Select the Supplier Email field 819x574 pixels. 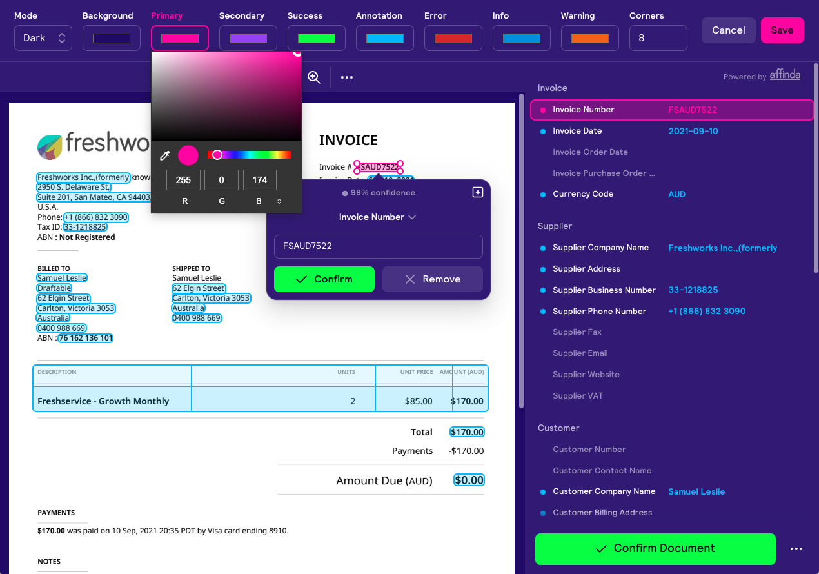pyautogui.click(x=672, y=353)
